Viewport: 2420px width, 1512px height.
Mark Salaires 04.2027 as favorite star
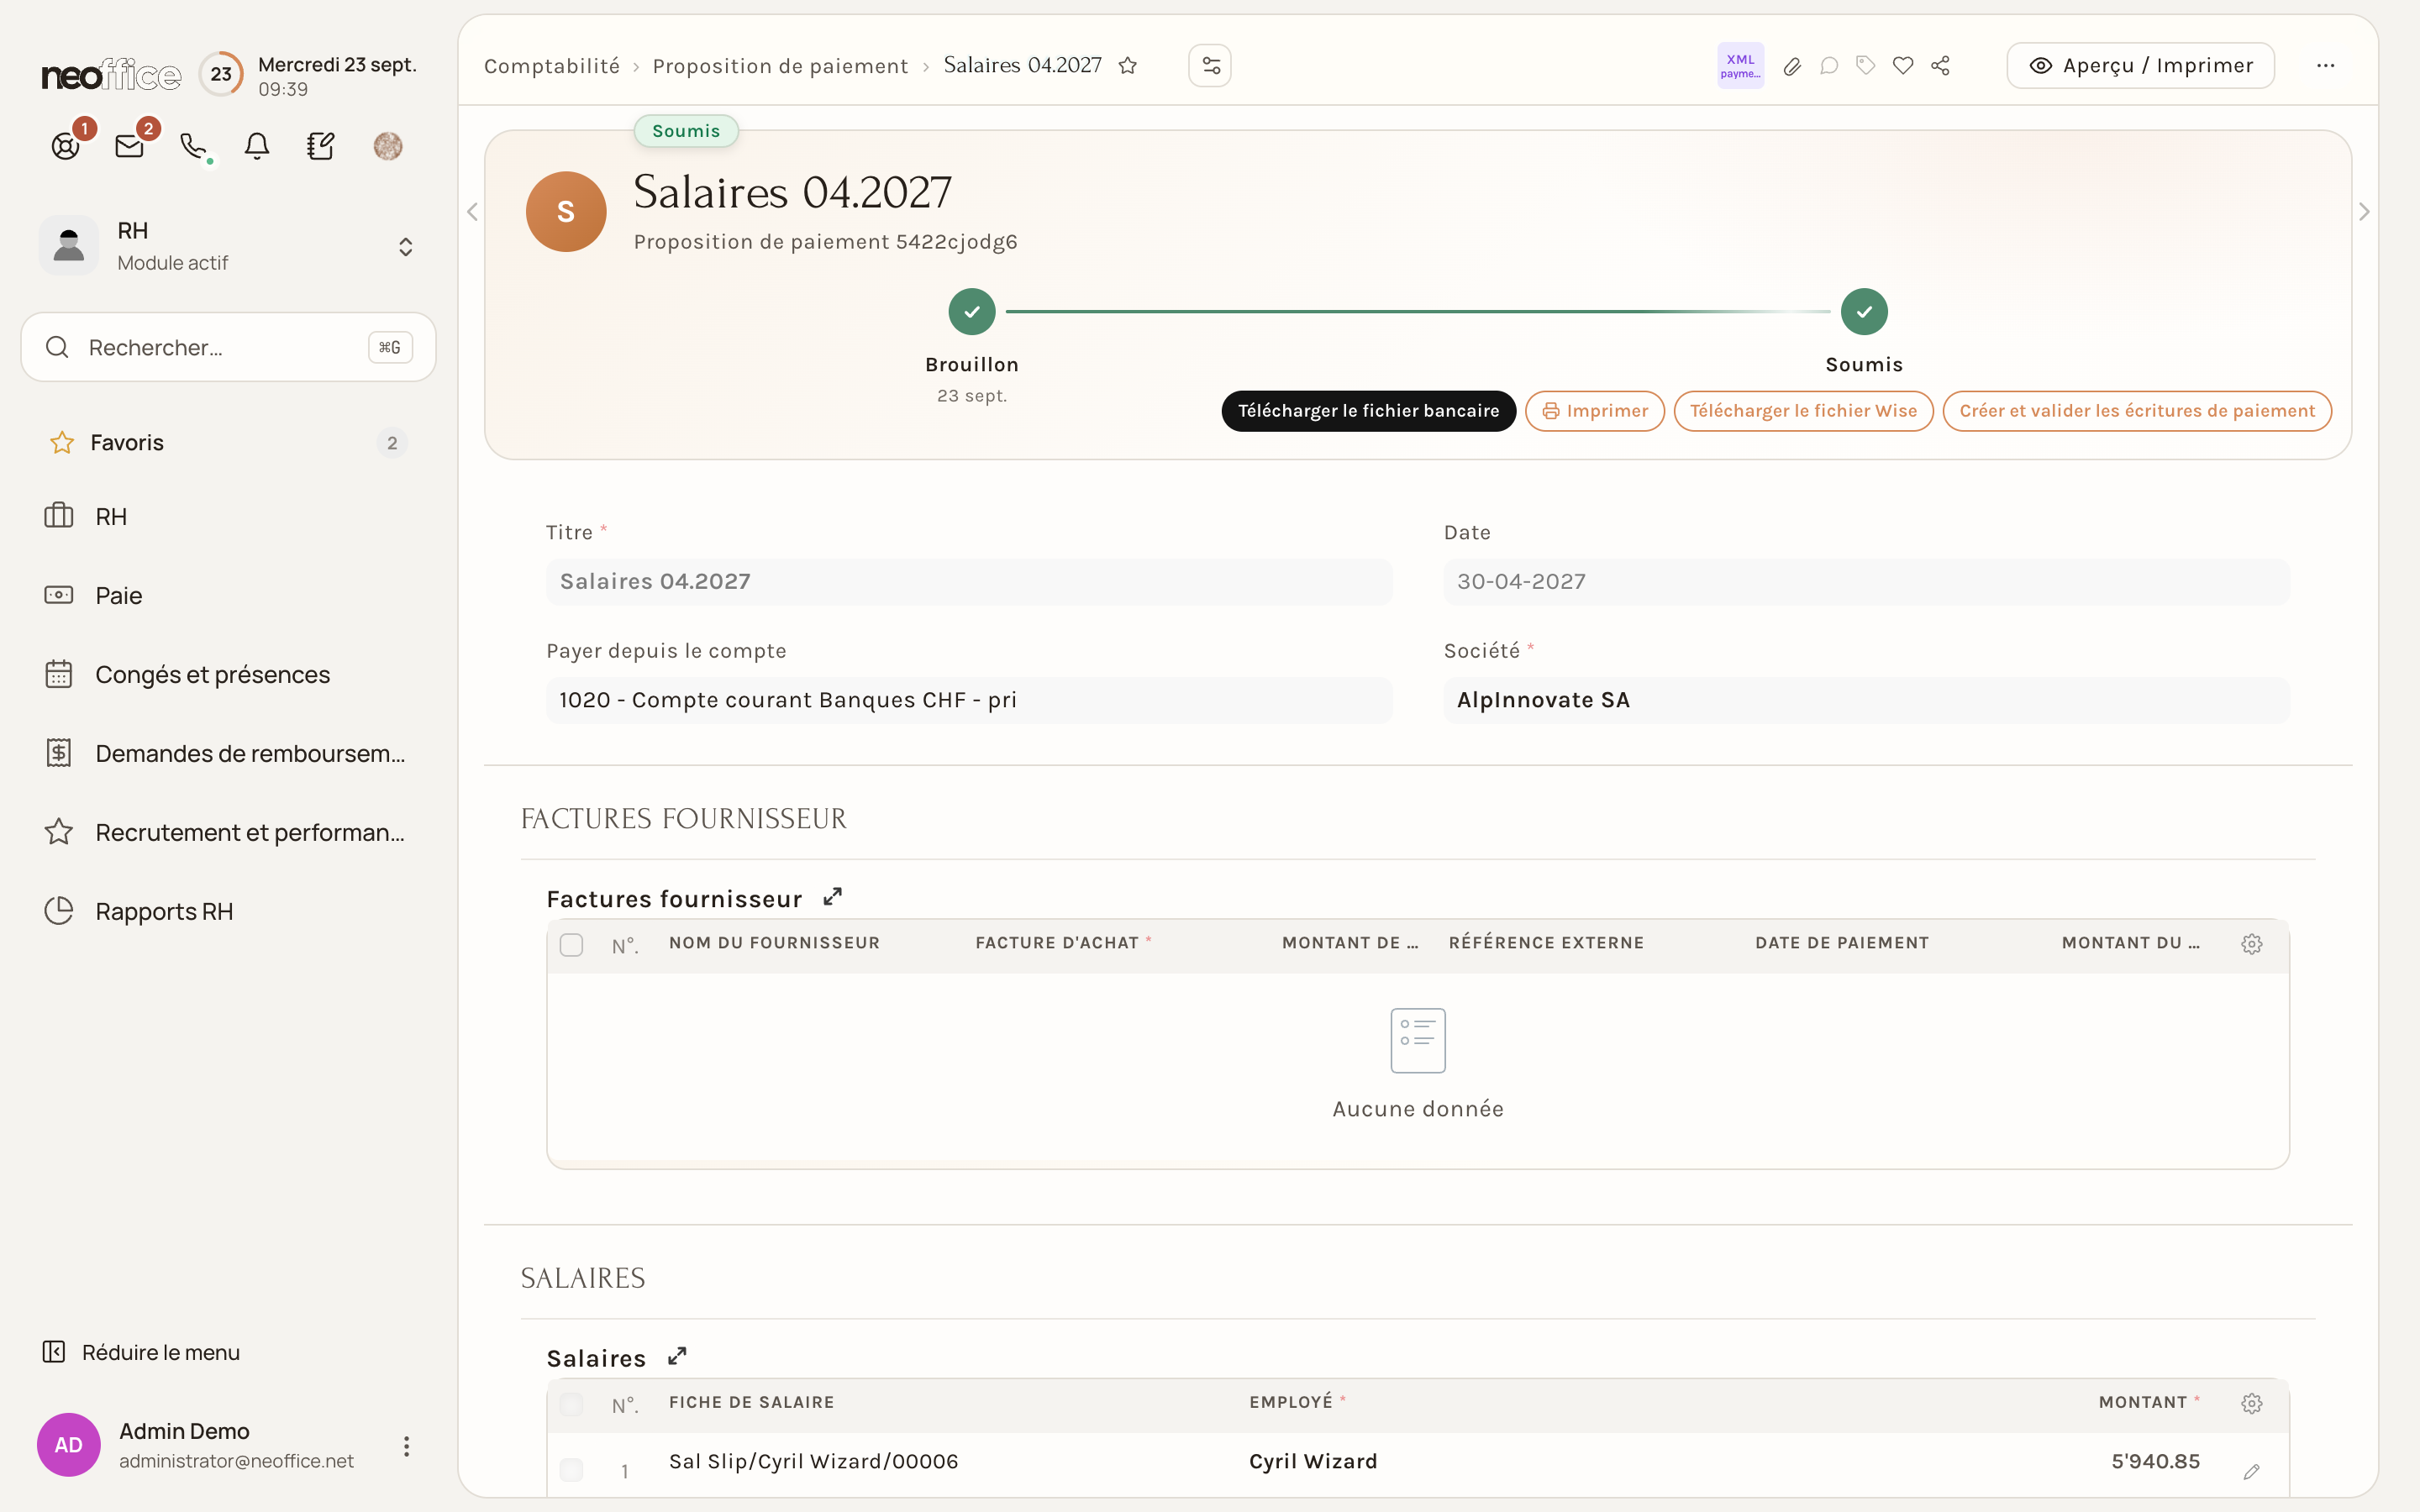(1128, 66)
